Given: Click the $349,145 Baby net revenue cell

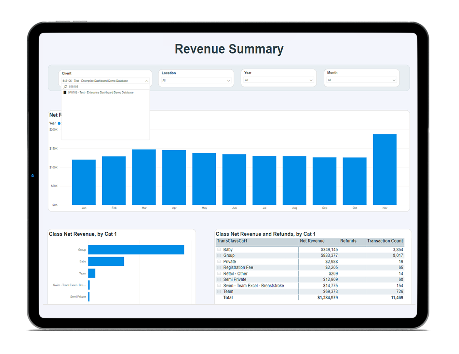Looking at the screenshot, I should click(x=329, y=250).
